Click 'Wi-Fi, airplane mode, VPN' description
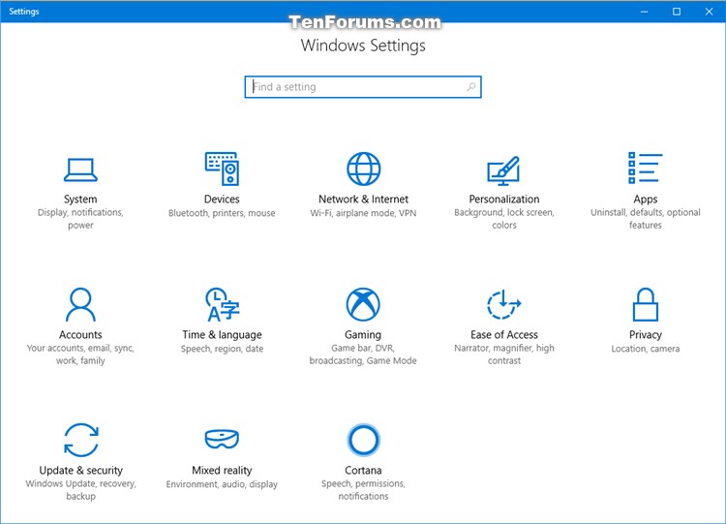 tap(363, 213)
